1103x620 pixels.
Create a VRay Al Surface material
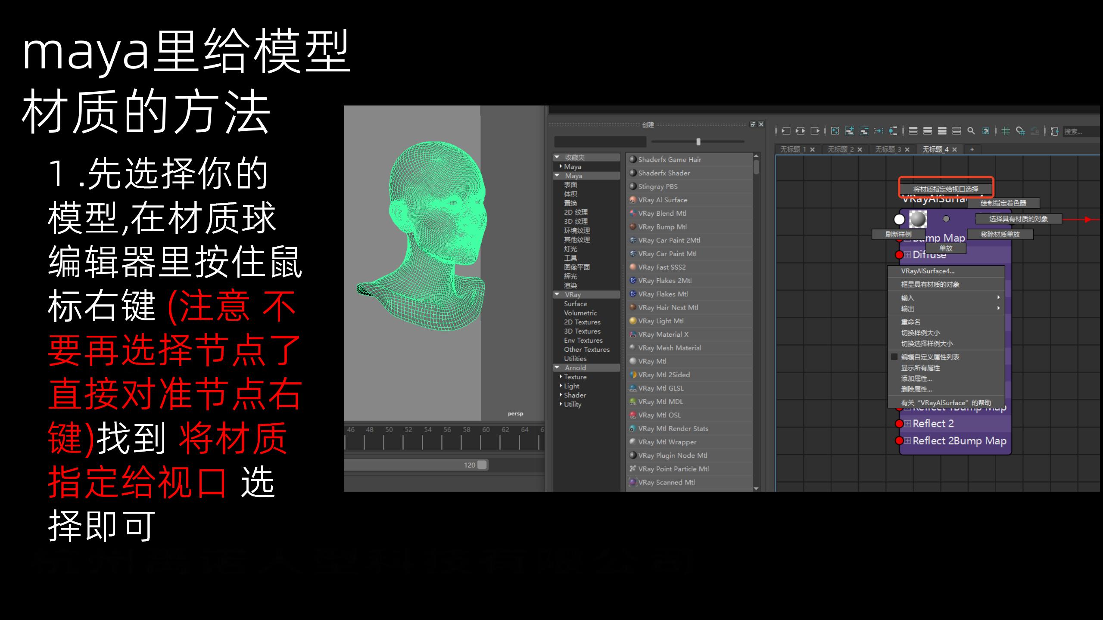[x=689, y=200]
